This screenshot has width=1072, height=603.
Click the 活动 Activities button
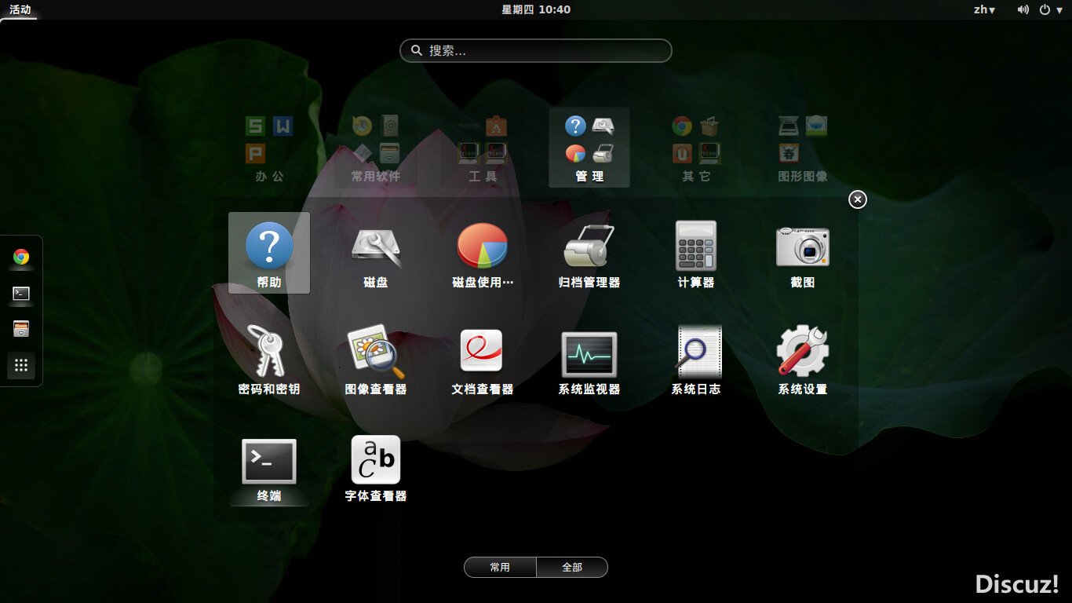tap(20, 9)
